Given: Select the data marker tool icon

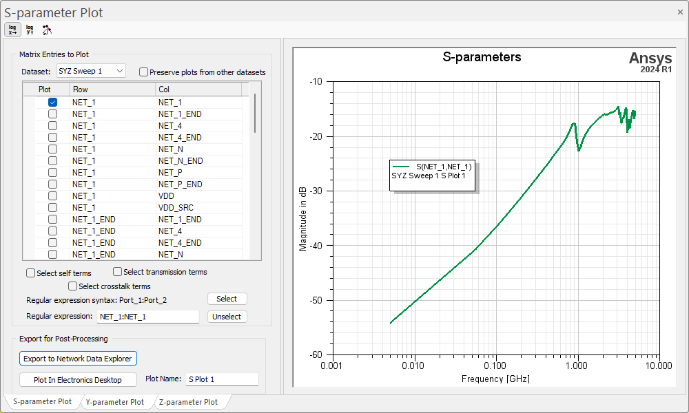Looking at the screenshot, I should pos(47,29).
